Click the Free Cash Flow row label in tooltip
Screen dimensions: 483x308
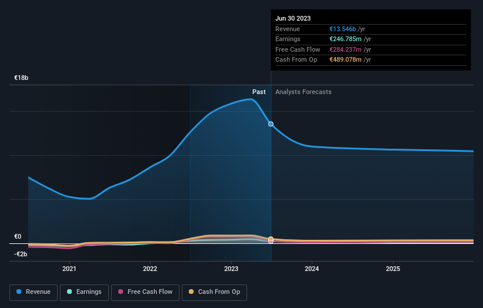pos(298,49)
